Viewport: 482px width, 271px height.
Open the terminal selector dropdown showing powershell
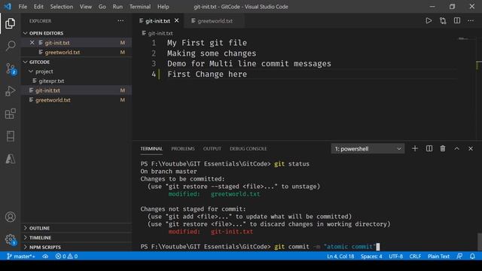click(368, 149)
